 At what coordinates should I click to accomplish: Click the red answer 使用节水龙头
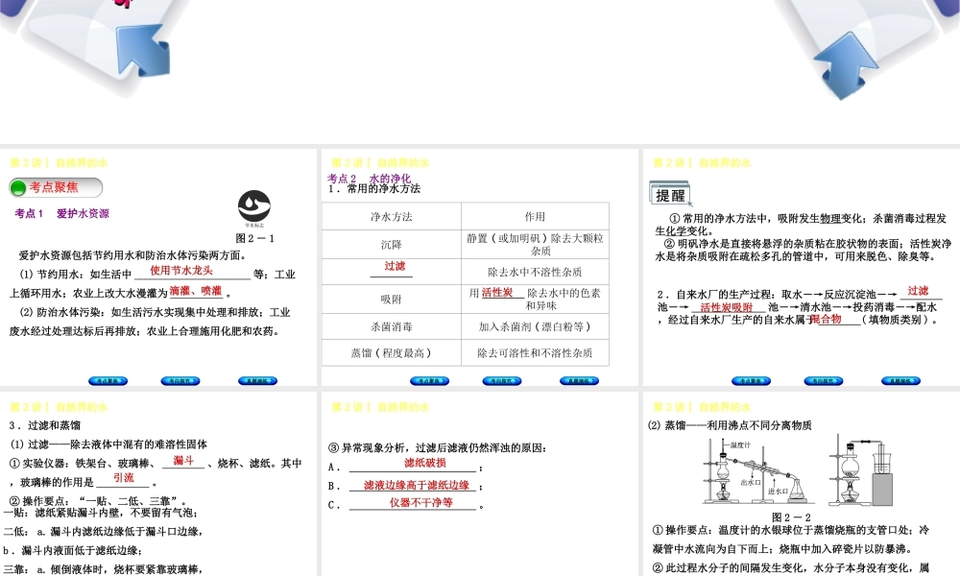[181, 270]
